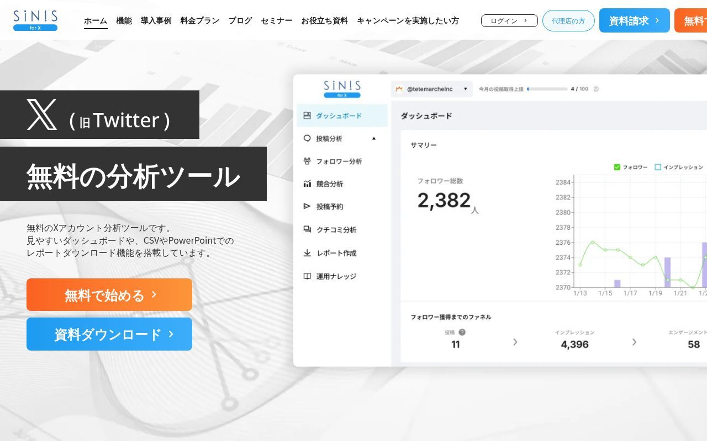
Task: Click the SiNiS for X header logo
Action: 35,20
